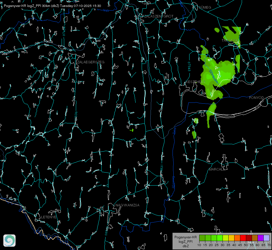Click the 06803 number label
Viewport: 272px width, 250px height.
208,214
